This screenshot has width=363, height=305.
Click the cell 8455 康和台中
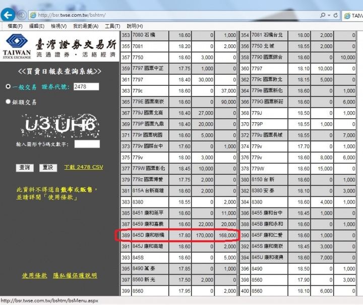269,213
